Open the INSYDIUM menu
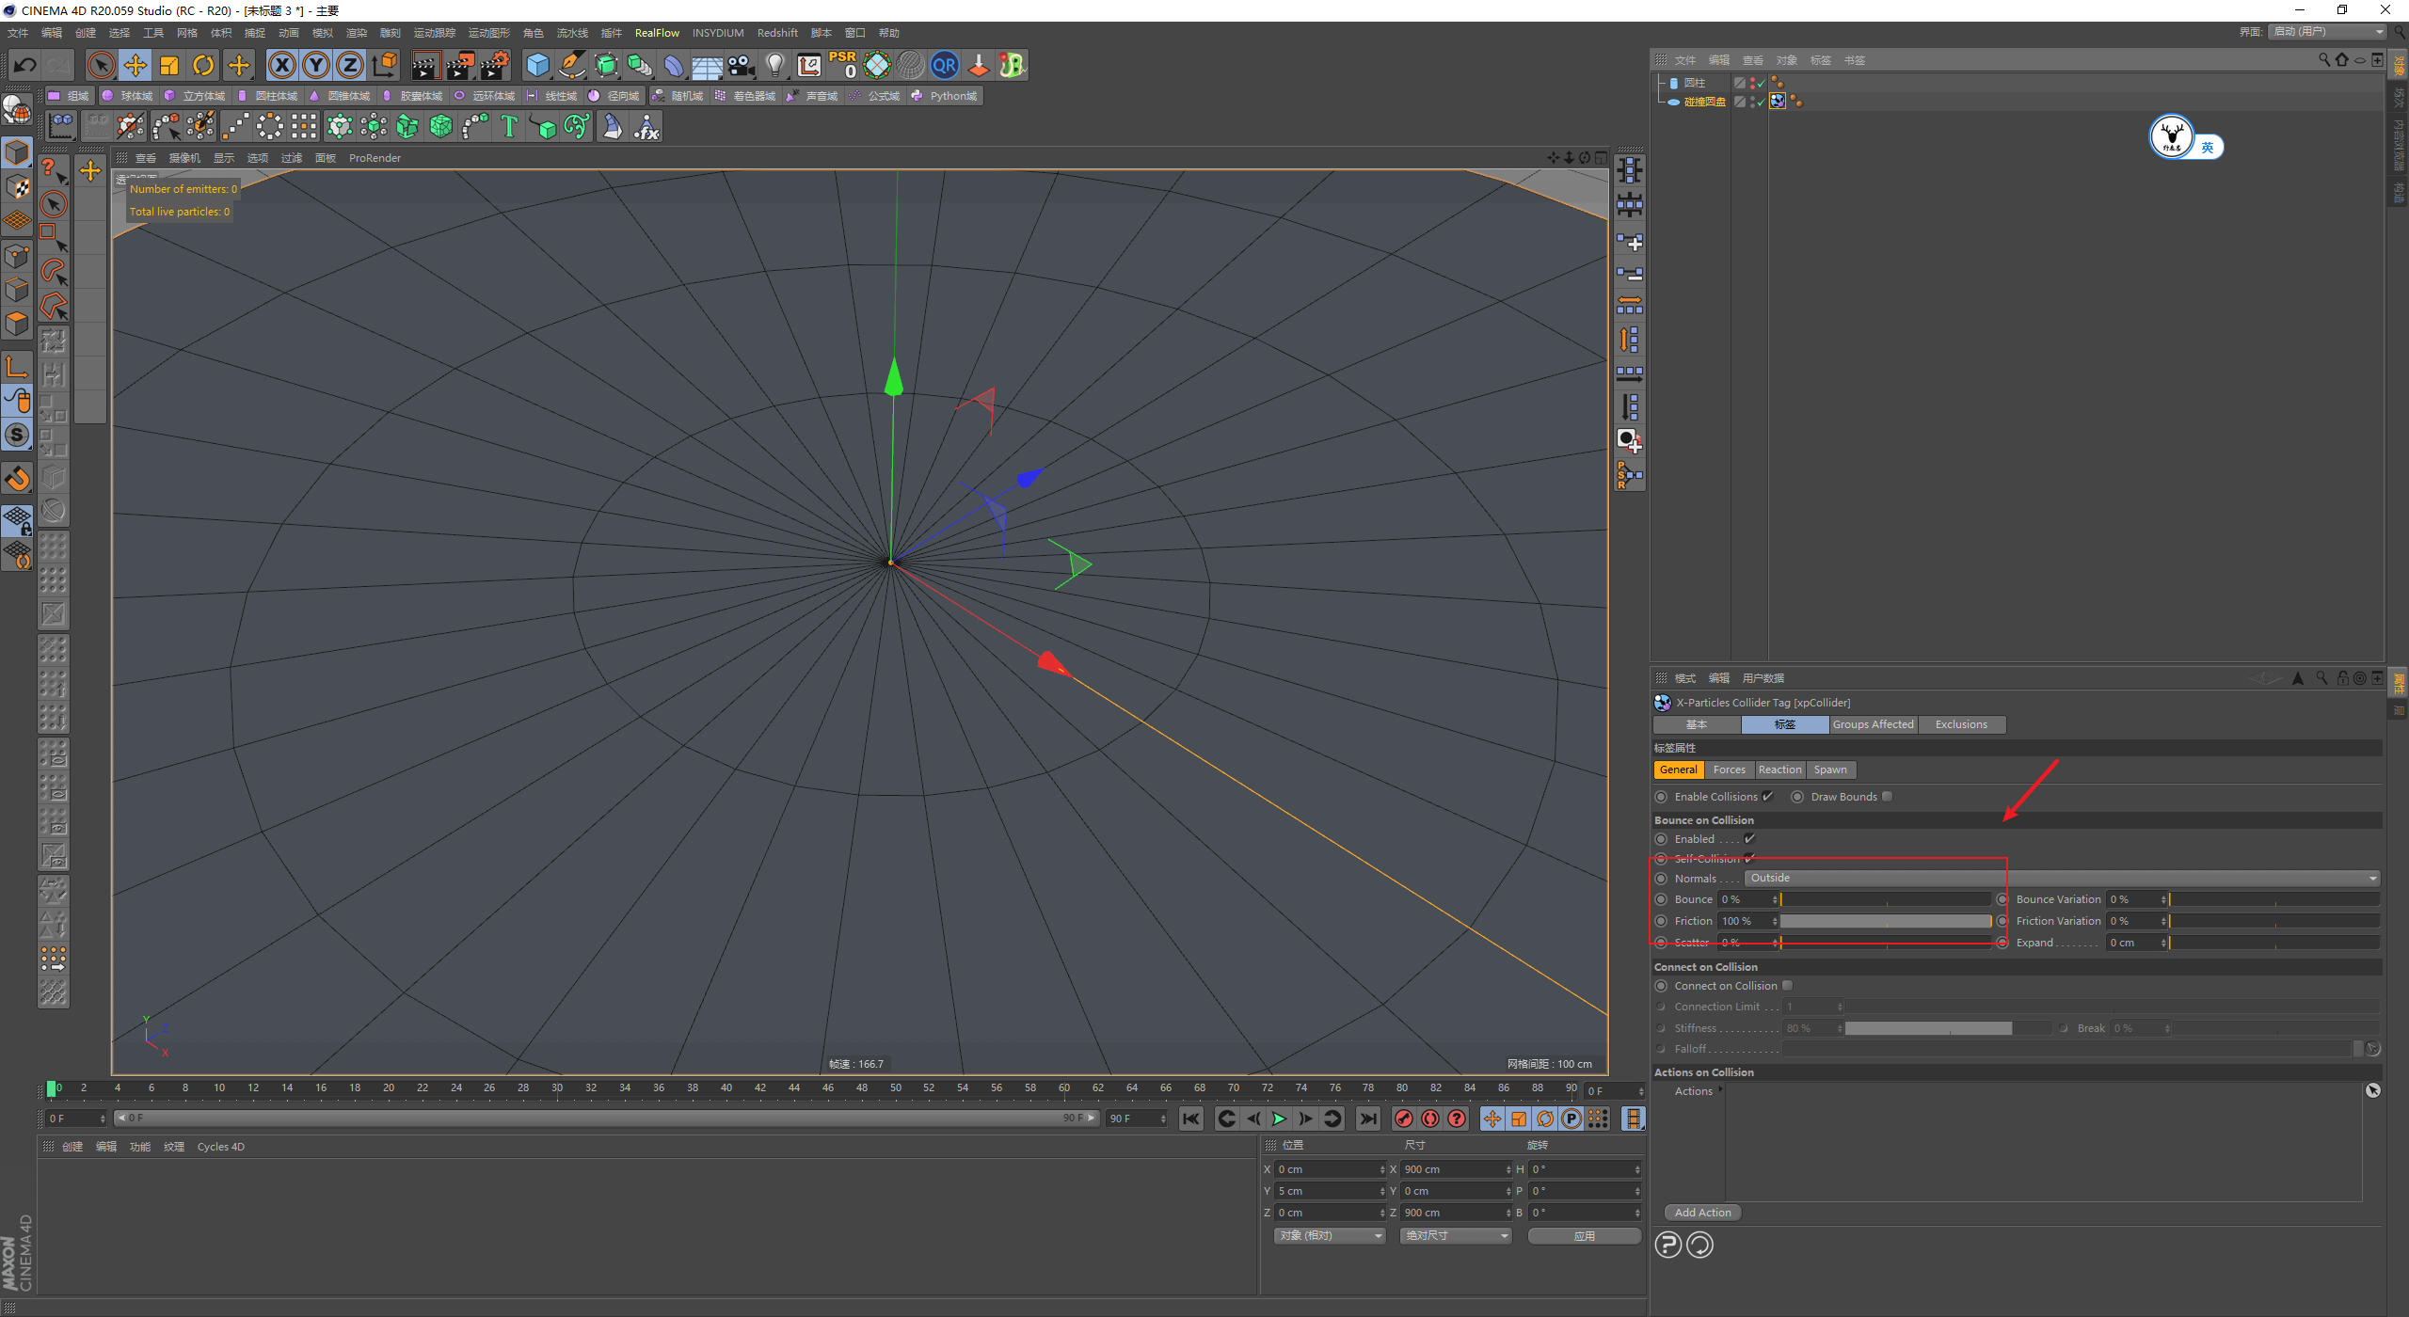This screenshot has height=1317, width=2409. tap(718, 33)
